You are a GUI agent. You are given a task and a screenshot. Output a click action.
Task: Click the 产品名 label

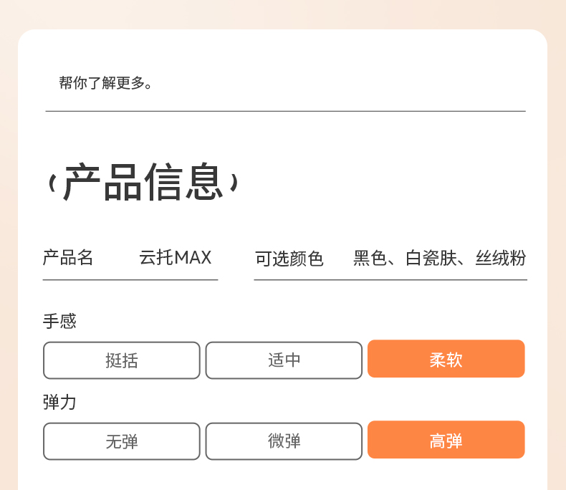point(68,258)
